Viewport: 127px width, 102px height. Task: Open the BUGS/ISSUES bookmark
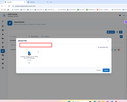91,10
